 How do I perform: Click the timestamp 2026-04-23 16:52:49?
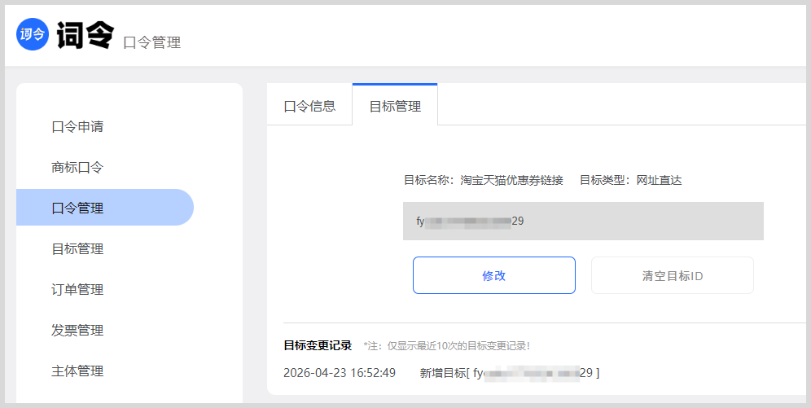coord(340,373)
